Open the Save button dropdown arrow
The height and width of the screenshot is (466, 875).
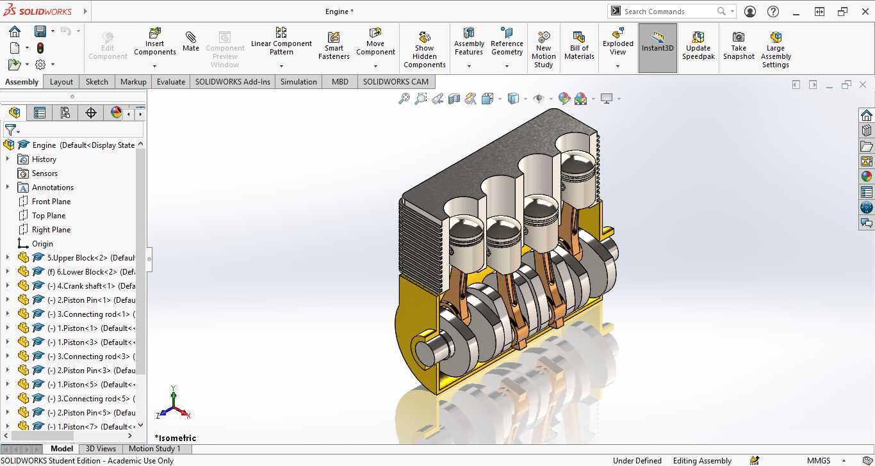[53, 31]
